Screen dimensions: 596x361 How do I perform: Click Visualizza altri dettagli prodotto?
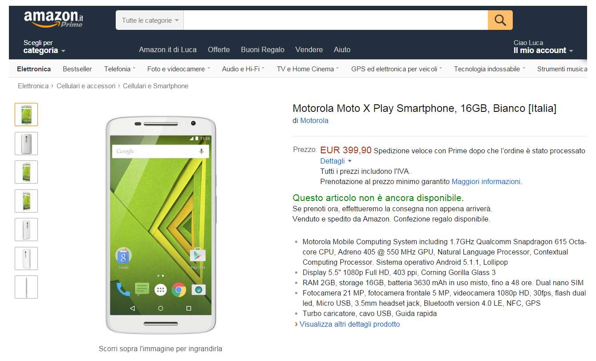(349, 324)
